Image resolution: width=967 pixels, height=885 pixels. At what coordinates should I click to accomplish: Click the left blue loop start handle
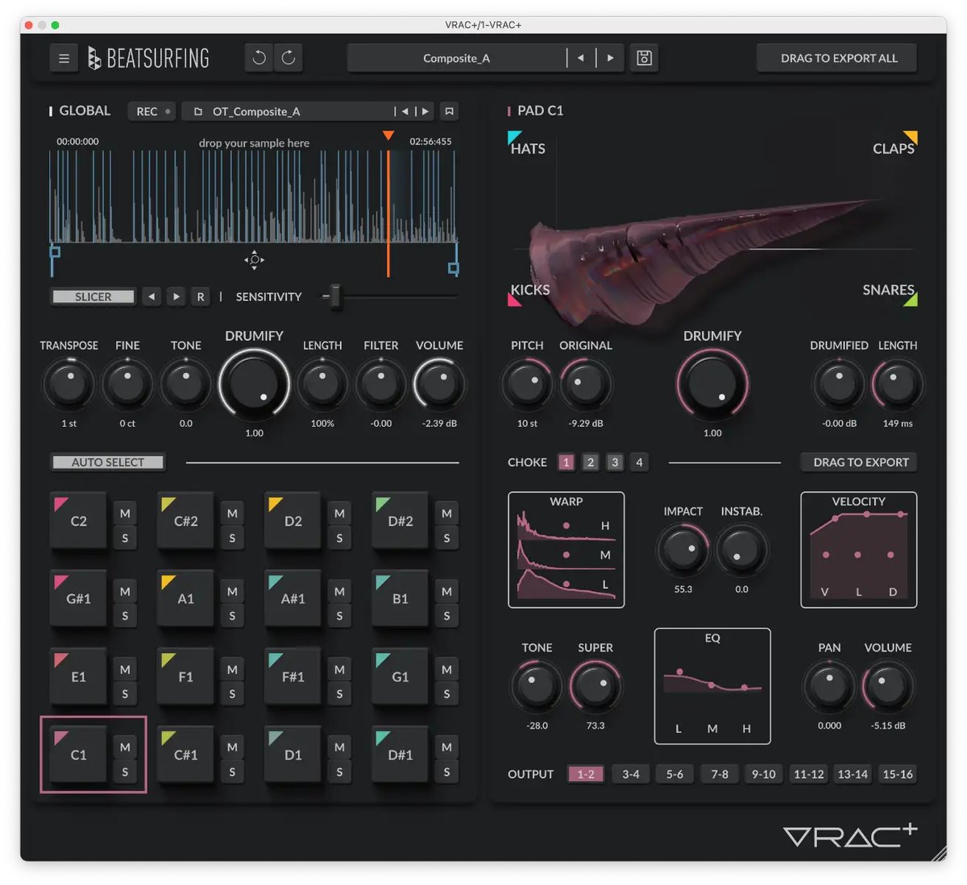click(x=55, y=251)
